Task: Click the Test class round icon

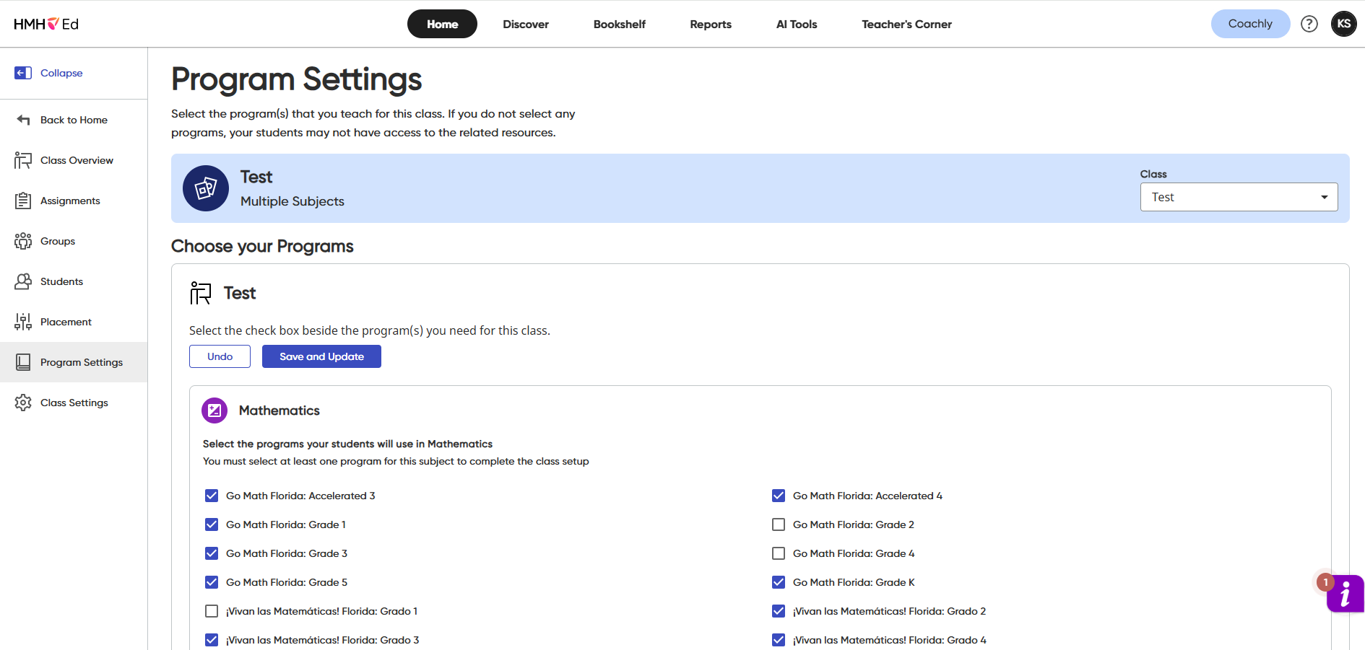Action: pyautogui.click(x=206, y=188)
